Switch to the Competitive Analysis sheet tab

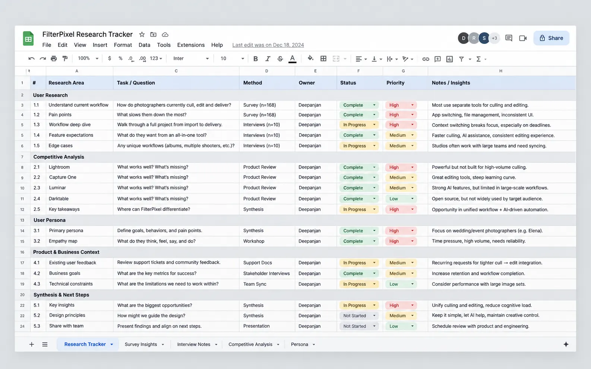(x=250, y=344)
